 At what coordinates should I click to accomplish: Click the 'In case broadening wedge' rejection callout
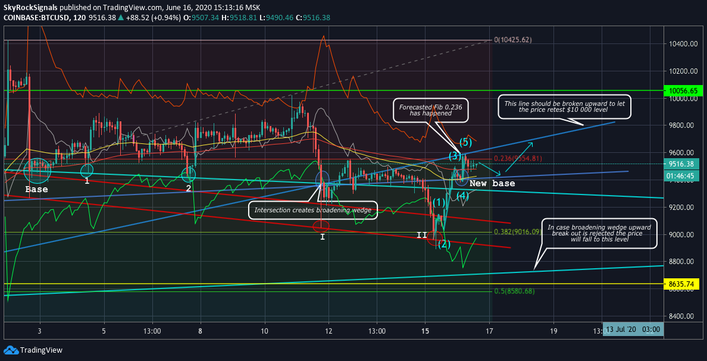coord(600,234)
